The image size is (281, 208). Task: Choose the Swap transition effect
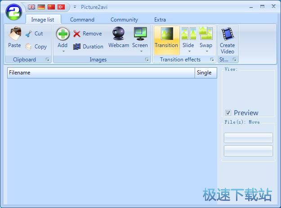pyautogui.click(x=206, y=37)
